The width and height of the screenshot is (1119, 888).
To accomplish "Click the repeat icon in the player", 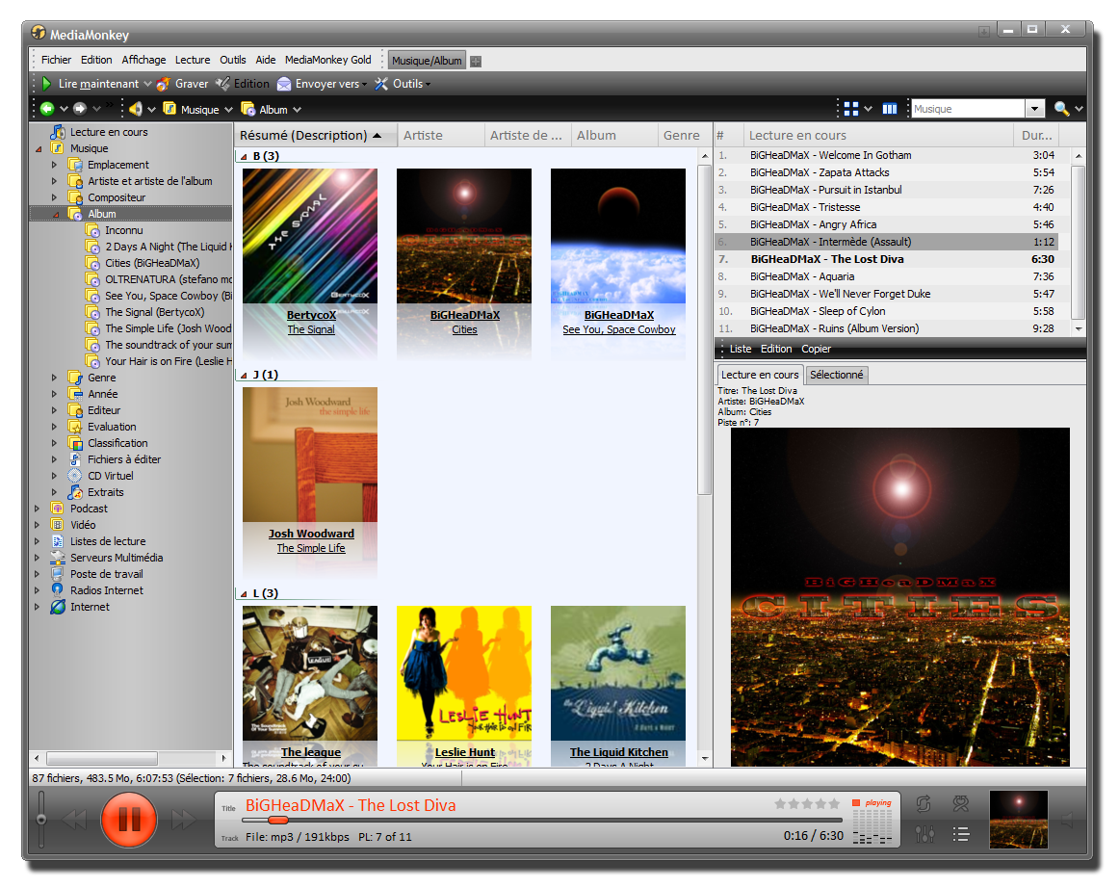I will [x=924, y=804].
